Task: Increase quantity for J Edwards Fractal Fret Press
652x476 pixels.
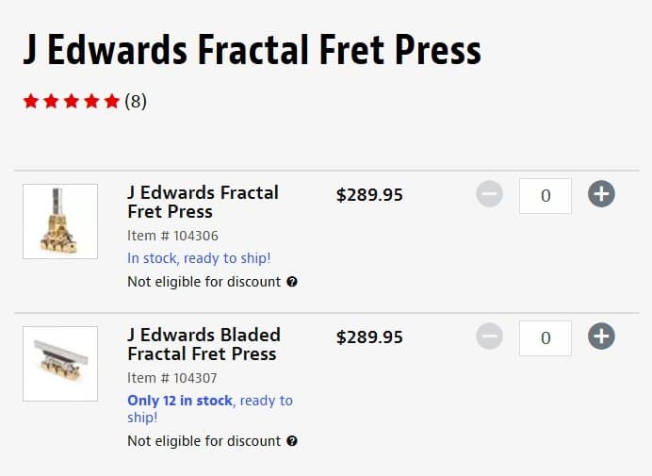Action: point(601,195)
